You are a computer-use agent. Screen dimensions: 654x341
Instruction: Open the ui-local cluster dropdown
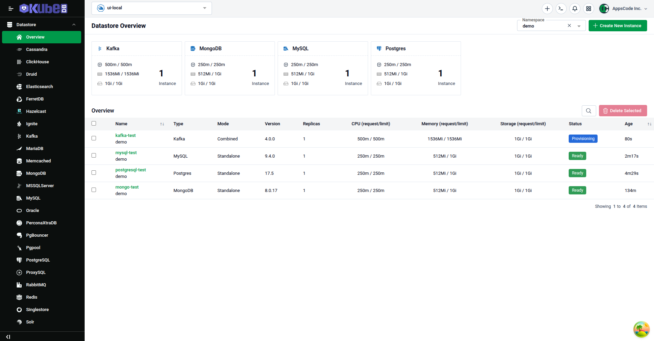151,8
